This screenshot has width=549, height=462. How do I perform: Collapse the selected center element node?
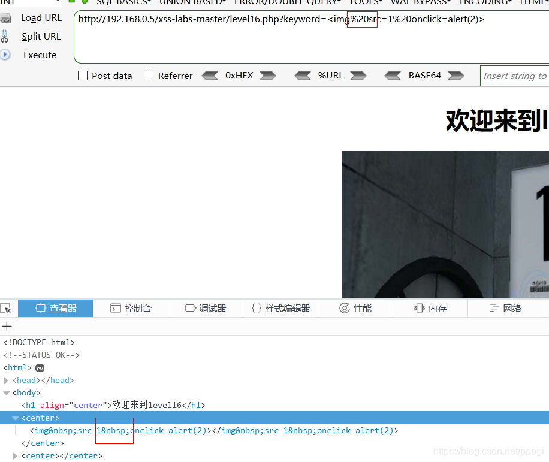click(x=15, y=418)
